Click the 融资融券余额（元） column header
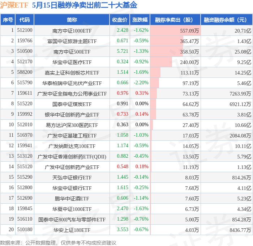 tap(227, 20)
